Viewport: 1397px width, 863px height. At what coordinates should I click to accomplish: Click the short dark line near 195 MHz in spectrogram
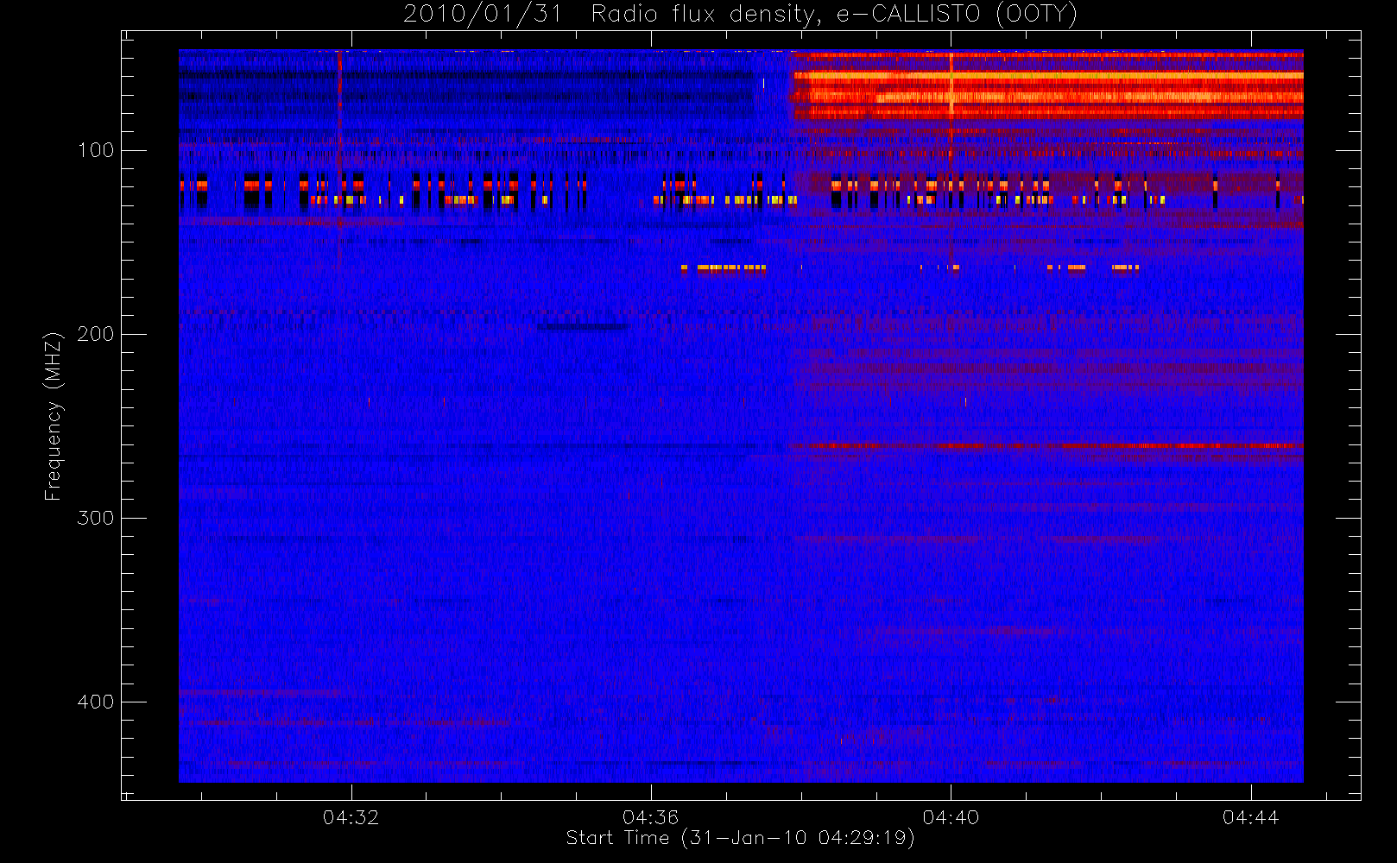pyautogui.click(x=582, y=327)
